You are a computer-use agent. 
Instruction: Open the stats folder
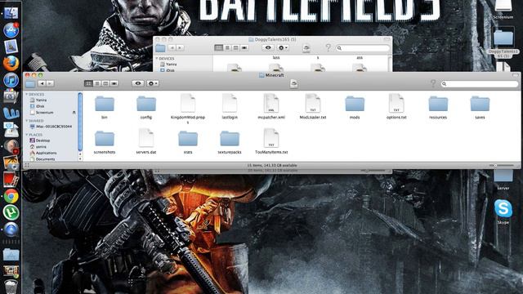tap(188, 139)
